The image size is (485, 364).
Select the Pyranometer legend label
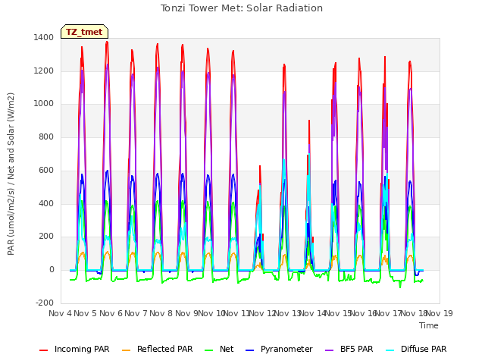286,349
